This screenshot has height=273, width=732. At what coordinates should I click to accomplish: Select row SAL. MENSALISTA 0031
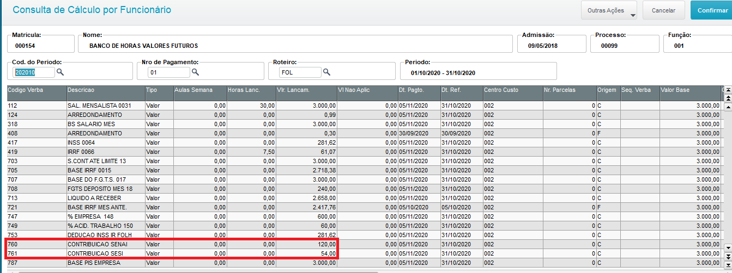pos(364,106)
